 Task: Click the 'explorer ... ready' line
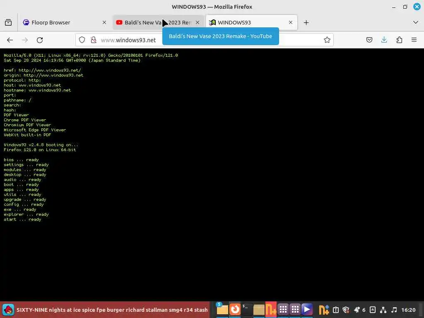pos(26,214)
